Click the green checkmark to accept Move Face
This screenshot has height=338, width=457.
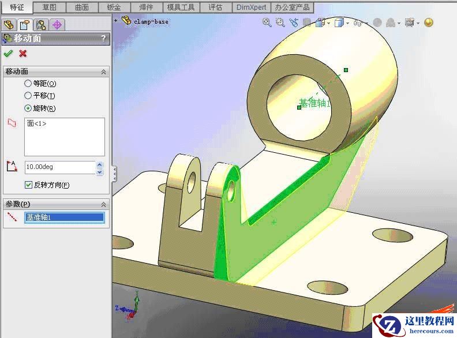click(8, 54)
